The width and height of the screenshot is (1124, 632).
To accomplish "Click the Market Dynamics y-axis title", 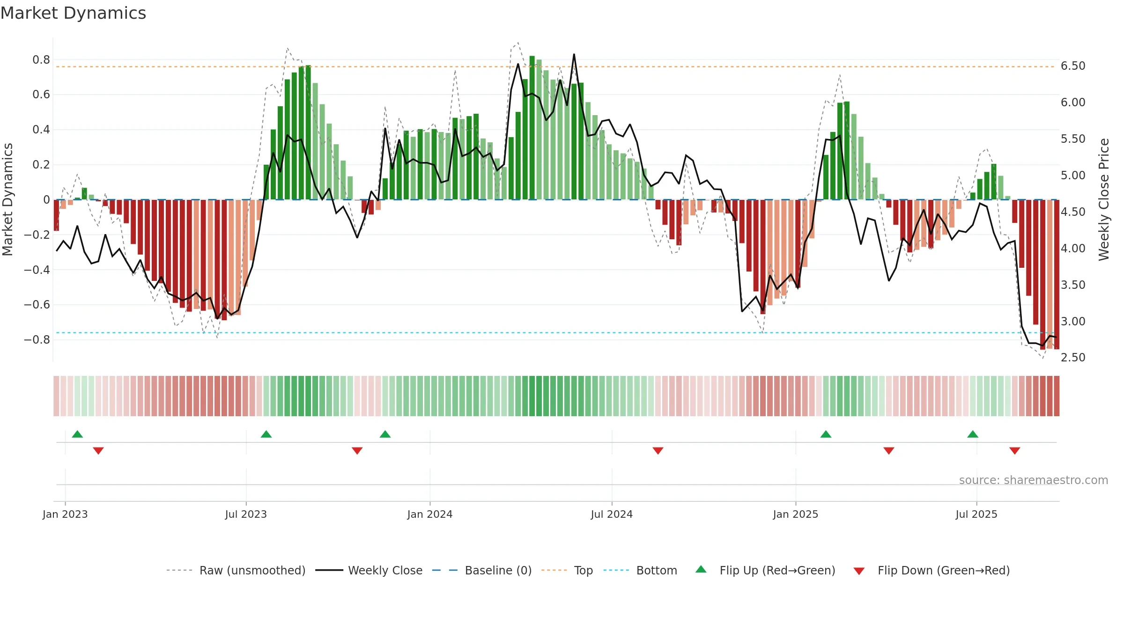I will 7,199.
